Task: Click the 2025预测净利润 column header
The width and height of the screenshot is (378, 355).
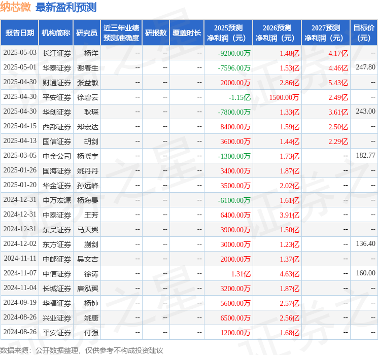Action: click(228, 33)
